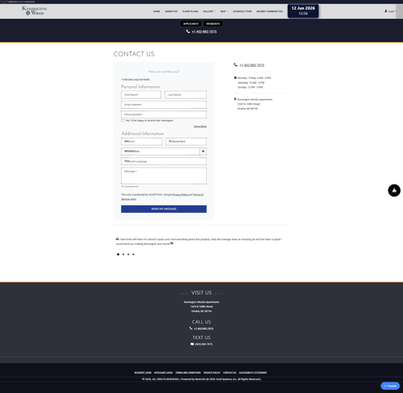Click the footer Call Us phone number
This screenshot has width=403, height=393.
click(x=204, y=329)
